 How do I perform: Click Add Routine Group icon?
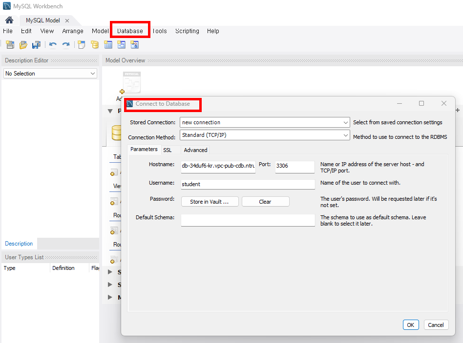tap(114, 260)
